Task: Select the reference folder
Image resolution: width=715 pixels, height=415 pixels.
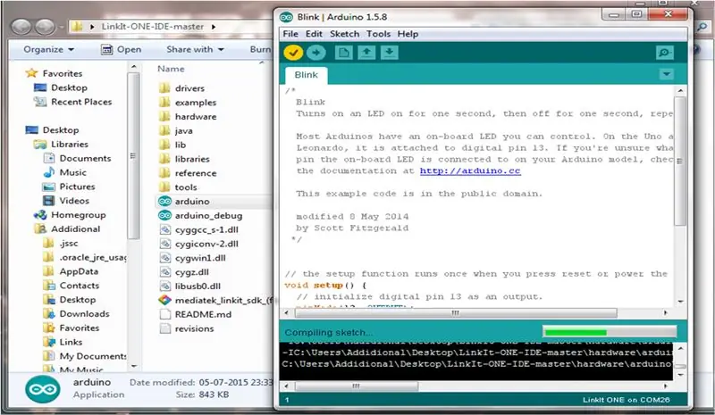Action: [x=188, y=173]
